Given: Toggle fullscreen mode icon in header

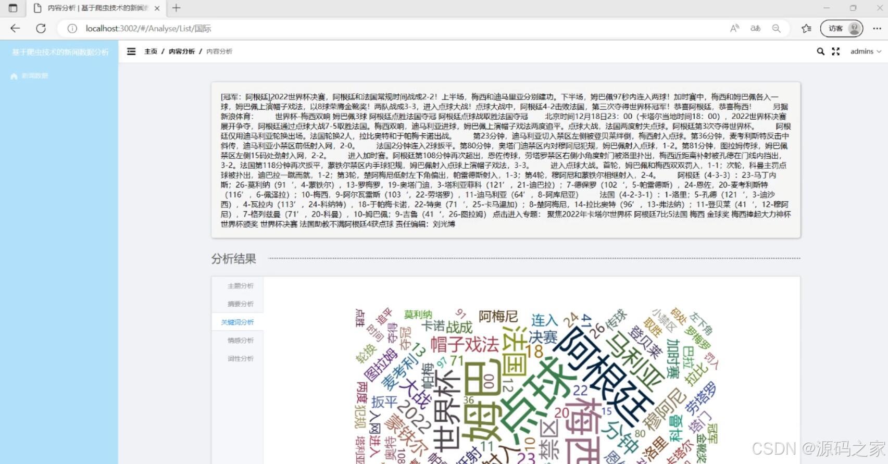Looking at the screenshot, I should point(836,52).
